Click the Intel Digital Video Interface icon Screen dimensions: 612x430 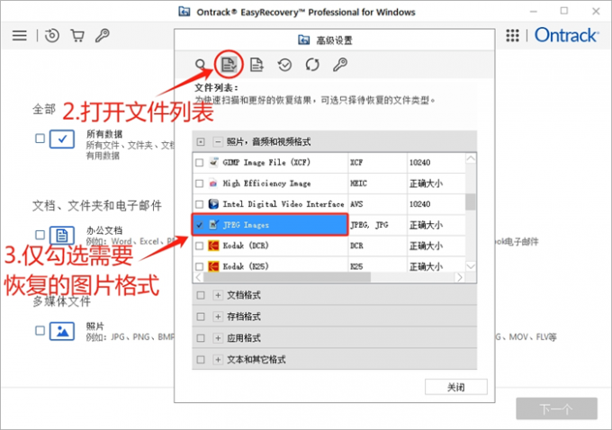(213, 203)
